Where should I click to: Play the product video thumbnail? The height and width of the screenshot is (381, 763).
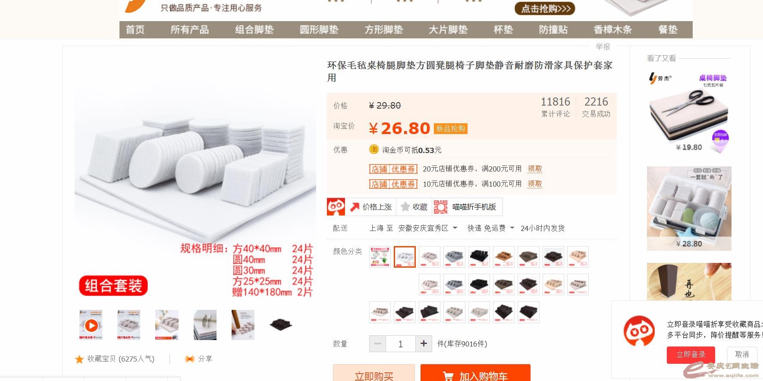pyautogui.click(x=91, y=325)
